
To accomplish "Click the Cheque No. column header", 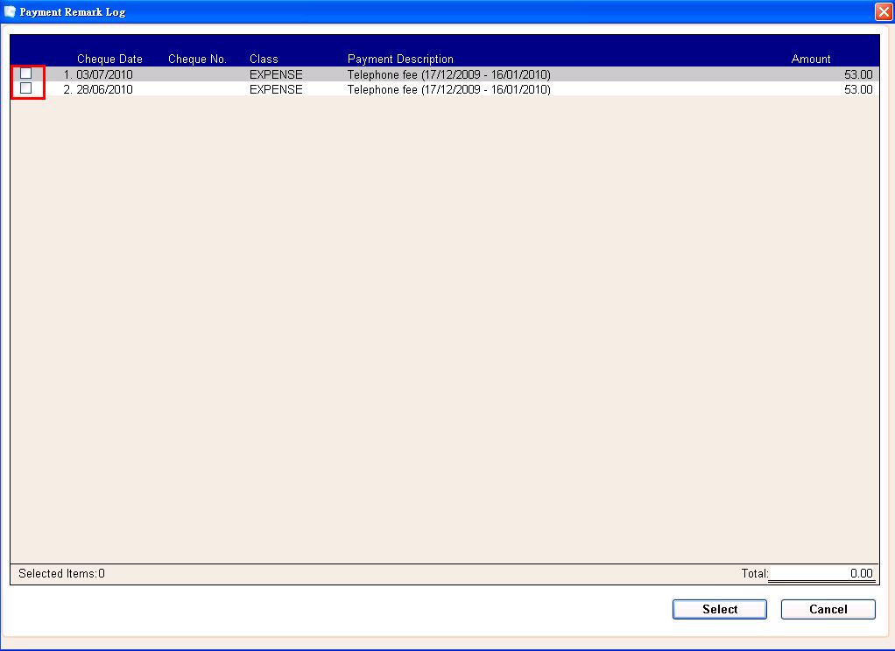I will [x=198, y=59].
